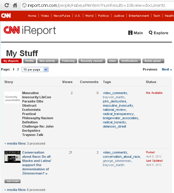Click the My Stuff heading
The image size is (174, 193).
coord(22,53)
